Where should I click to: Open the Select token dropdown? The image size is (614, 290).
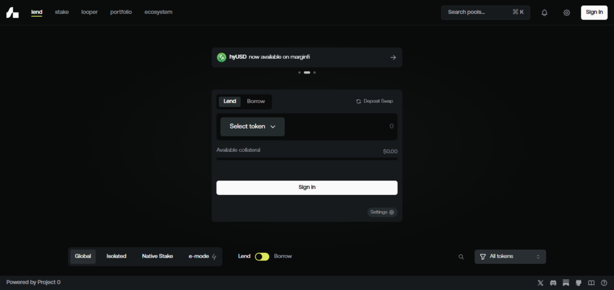click(x=252, y=127)
